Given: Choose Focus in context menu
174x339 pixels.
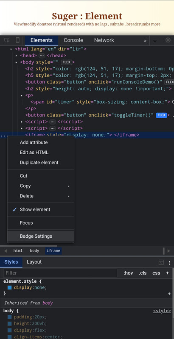Looking at the screenshot, I should click(41, 223).
